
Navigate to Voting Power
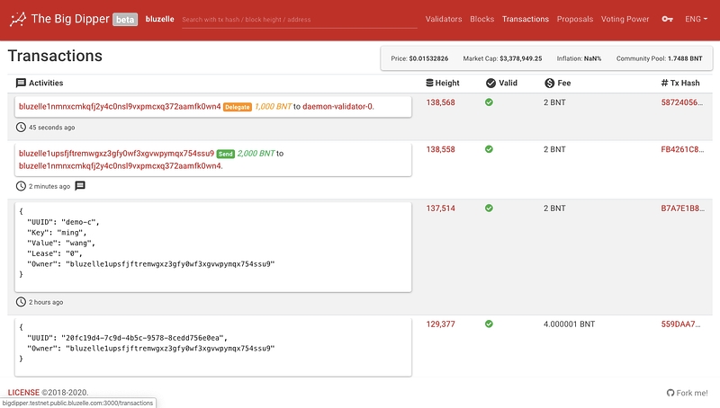pyautogui.click(x=625, y=19)
